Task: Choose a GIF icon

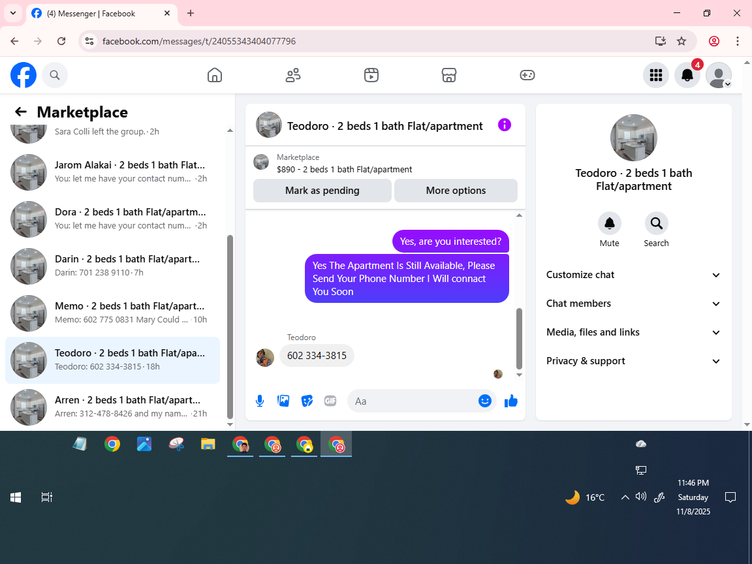Action: (x=330, y=401)
